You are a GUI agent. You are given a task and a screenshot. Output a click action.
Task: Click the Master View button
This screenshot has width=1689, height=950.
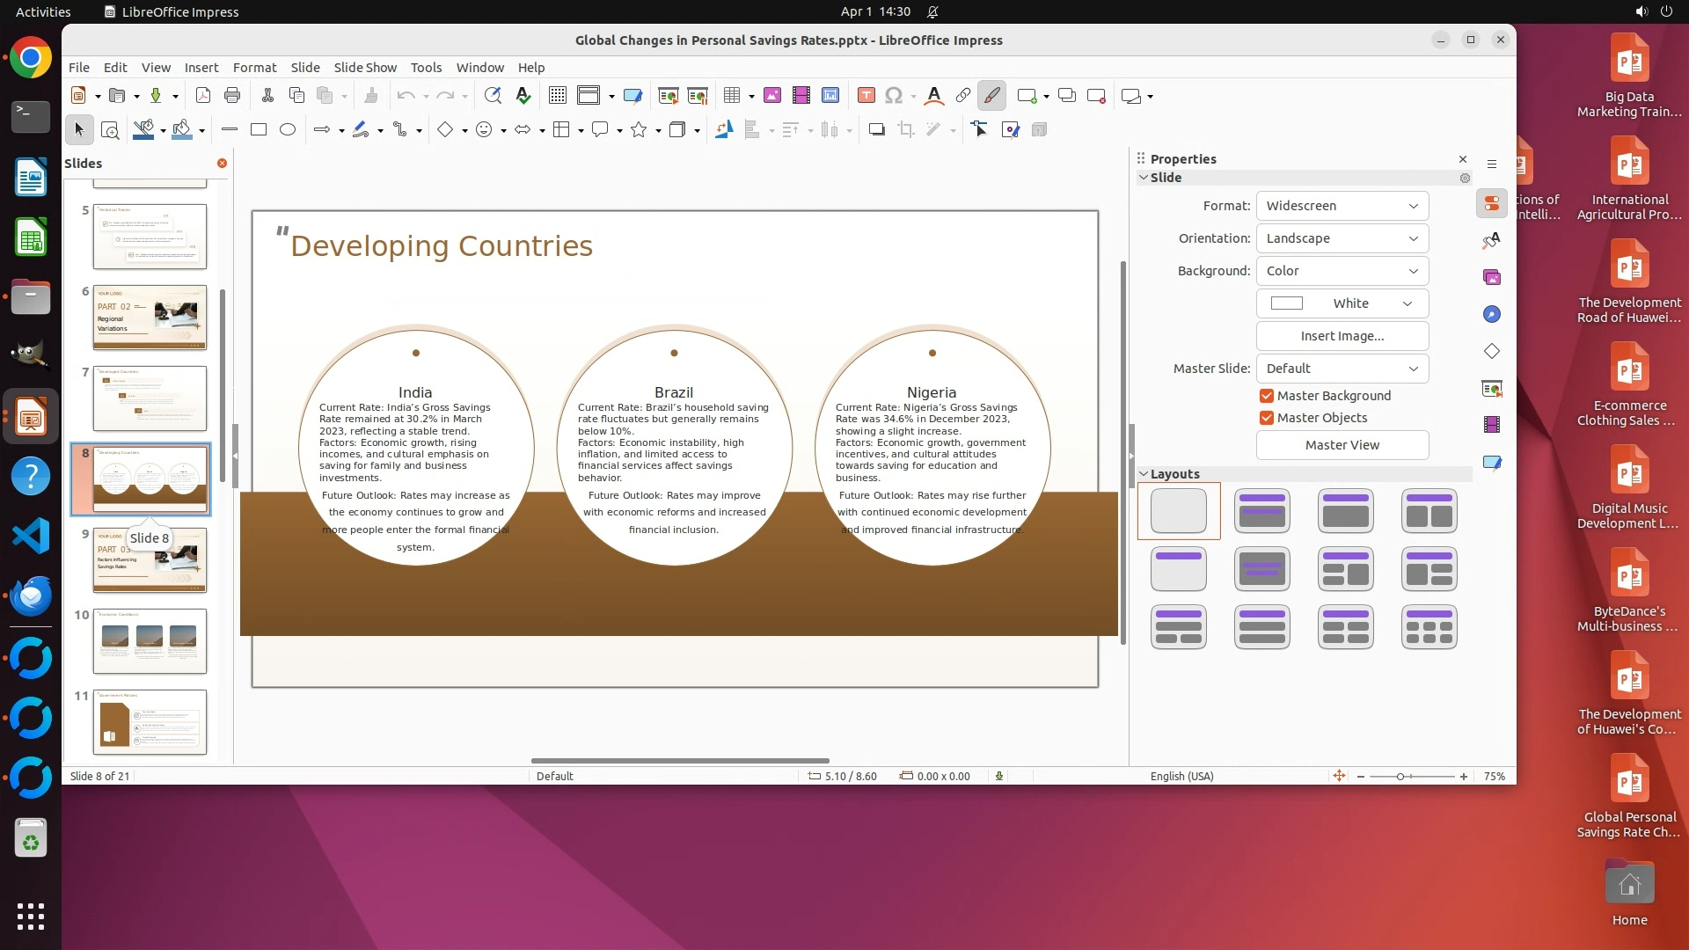coord(1342,445)
